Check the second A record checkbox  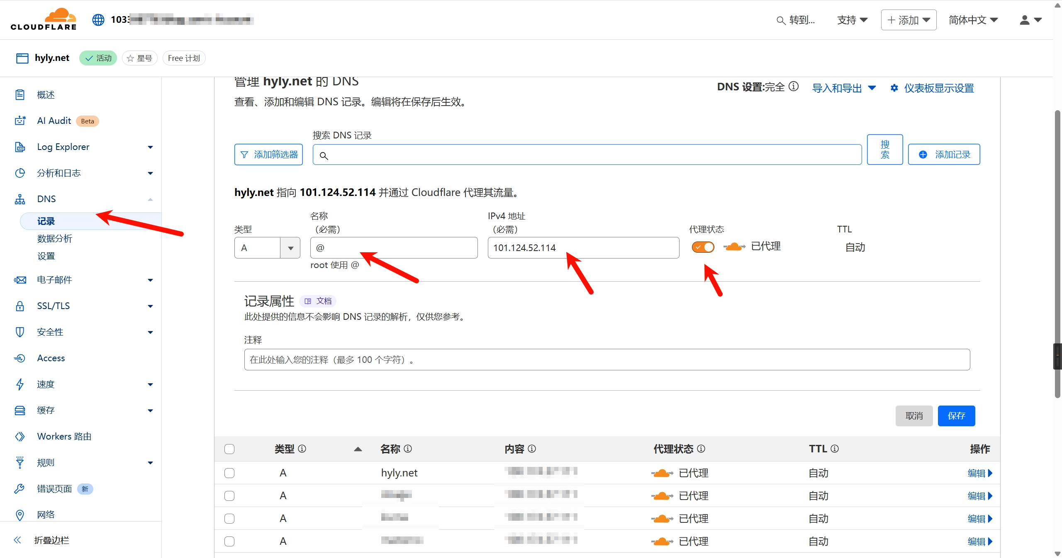tap(229, 496)
